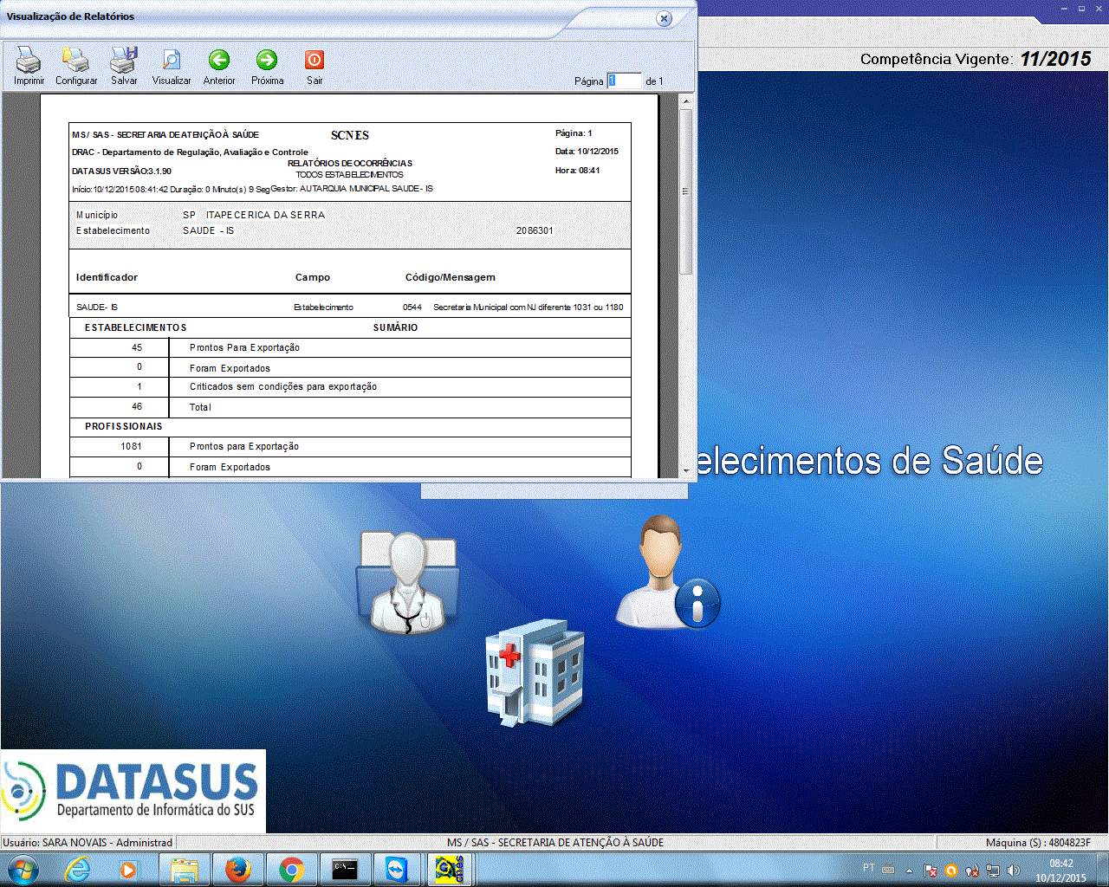1109x887 pixels.
Task: Open the Configurar print setup icon
Action: coord(76,61)
